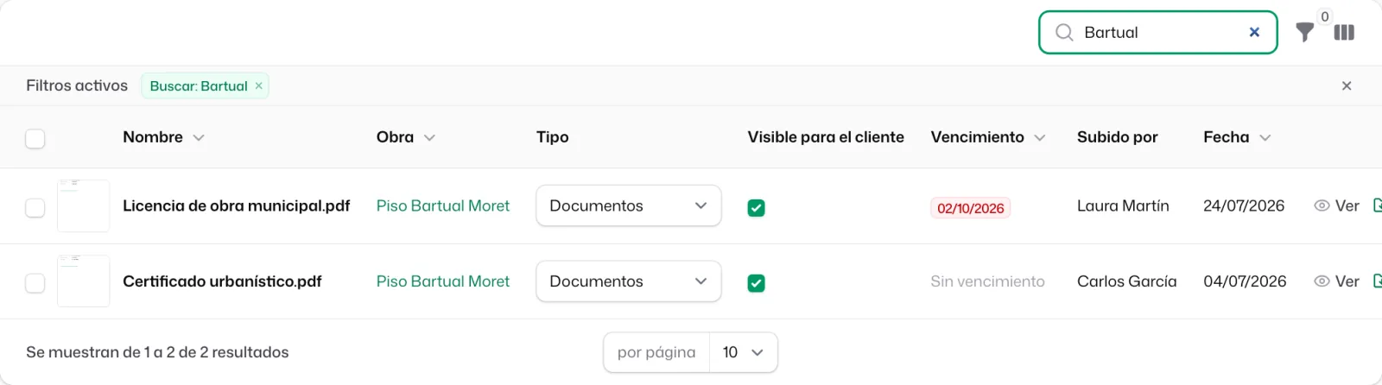
Task: Click the date 04/07/2026
Action: pyautogui.click(x=1245, y=281)
